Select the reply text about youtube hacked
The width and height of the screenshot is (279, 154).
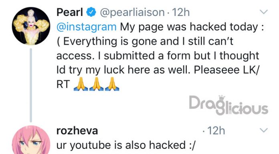point(125,145)
